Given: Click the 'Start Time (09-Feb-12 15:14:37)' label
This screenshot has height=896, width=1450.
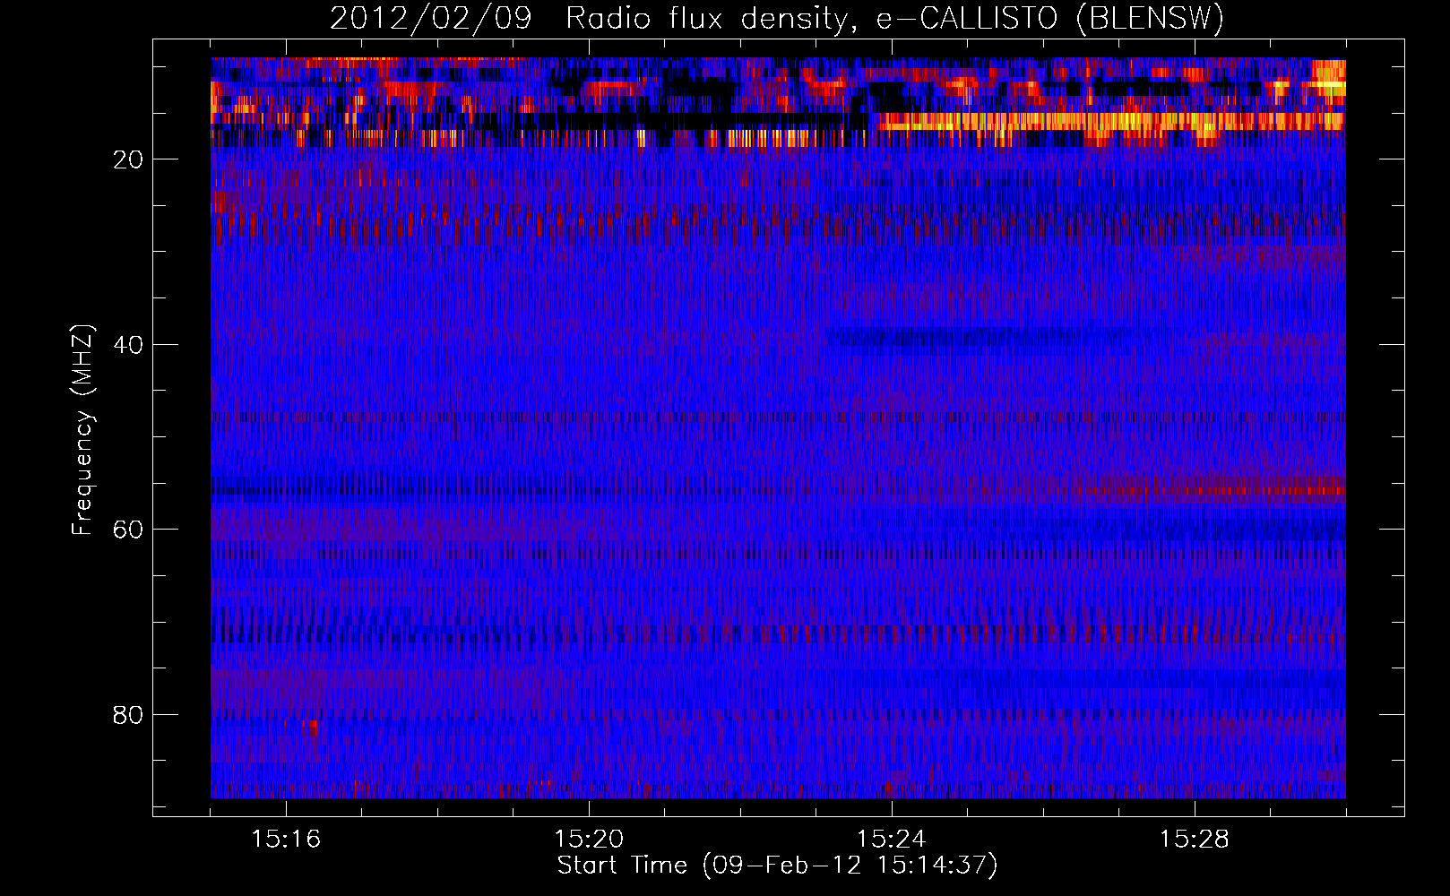Looking at the screenshot, I should pos(778,866).
